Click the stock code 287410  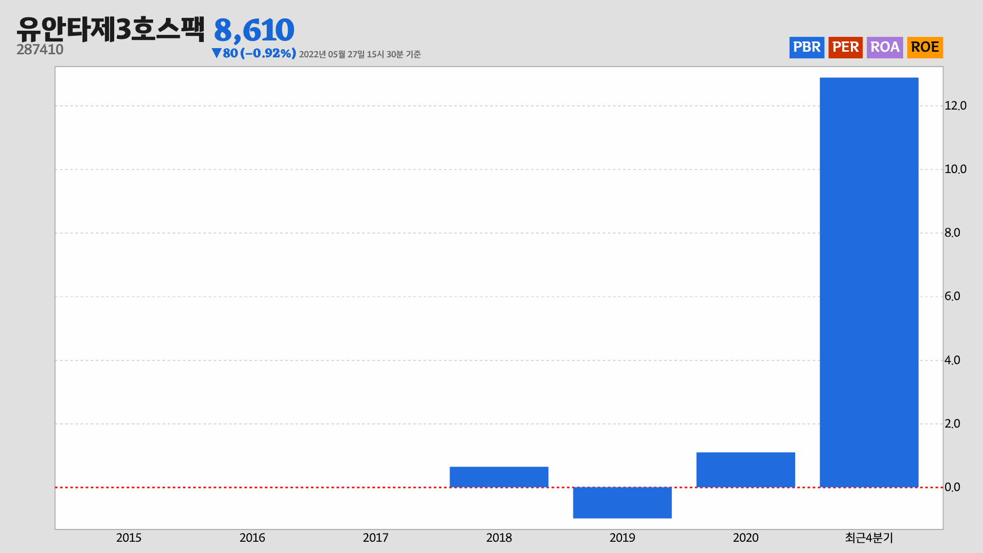coord(40,50)
